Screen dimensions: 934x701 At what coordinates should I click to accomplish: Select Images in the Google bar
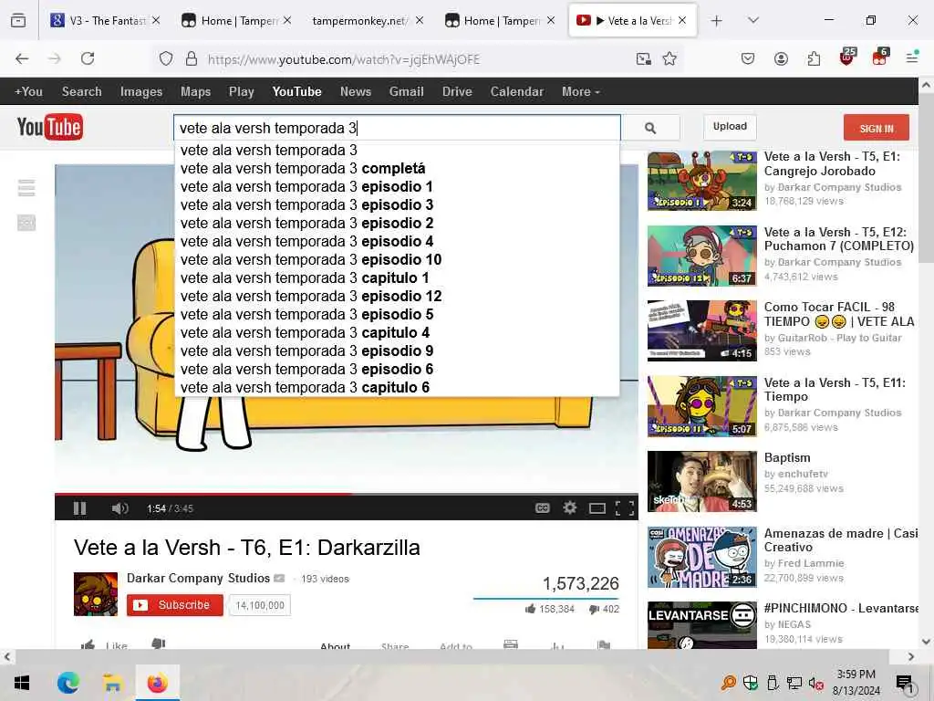point(141,92)
